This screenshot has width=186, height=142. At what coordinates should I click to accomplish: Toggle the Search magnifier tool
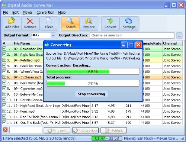[70, 23]
